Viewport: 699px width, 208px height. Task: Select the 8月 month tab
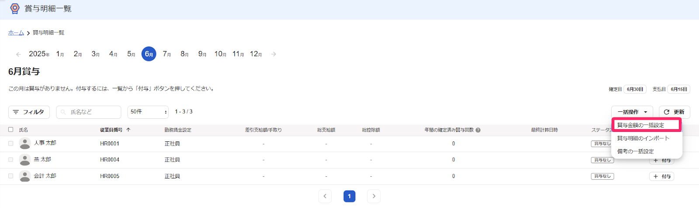click(x=184, y=54)
